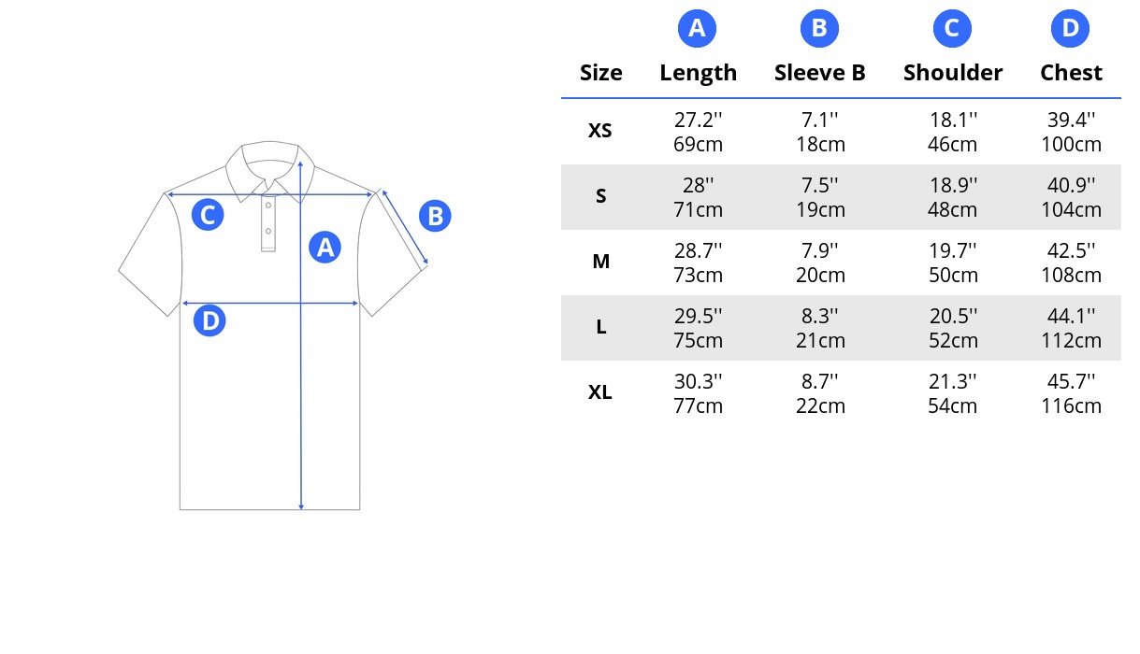Select the C shoulder marker on shirt
The height and width of the screenshot is (654, 1140).
pyautogui.click(x=208, y=215)
